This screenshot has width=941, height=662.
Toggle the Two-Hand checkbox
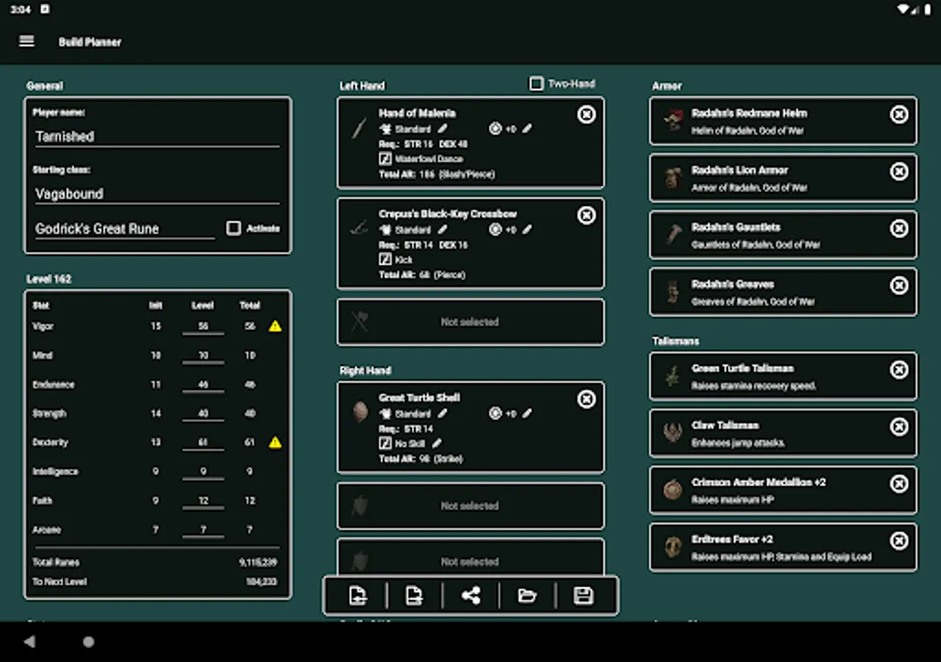(537, 84)
